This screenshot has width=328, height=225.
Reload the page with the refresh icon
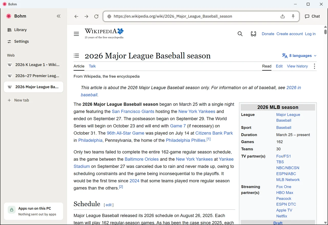pos(96,16)
